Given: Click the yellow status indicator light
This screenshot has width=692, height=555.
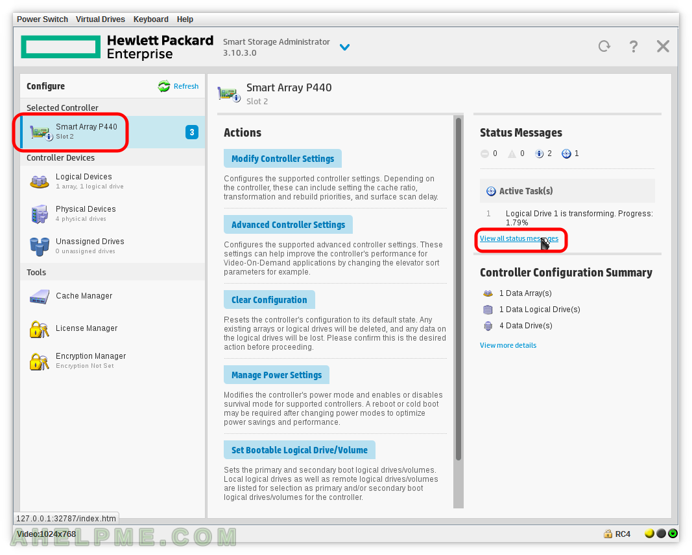Looking at the screenshot, I should coord(649,534).
